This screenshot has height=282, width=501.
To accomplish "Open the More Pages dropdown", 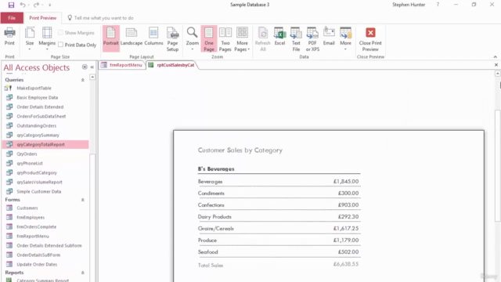I will click(242, 39).
